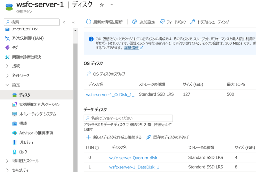The width and height of the screenshot is (256, 172).
Task: Open トラブルシューティング tool
Action: (x=210, y=22)
